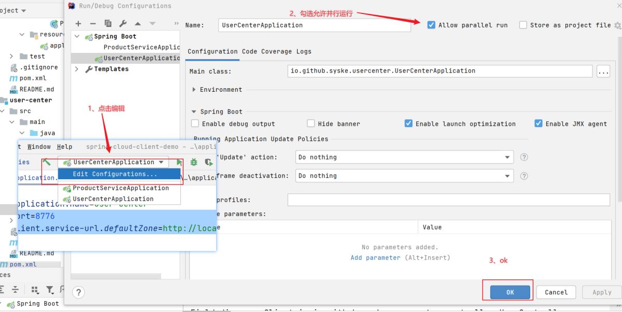Image resolution: width=622 pixels, height=312 pixels.
Task: Click the Remove Configuration minus icon
Action: click(93, 24)
